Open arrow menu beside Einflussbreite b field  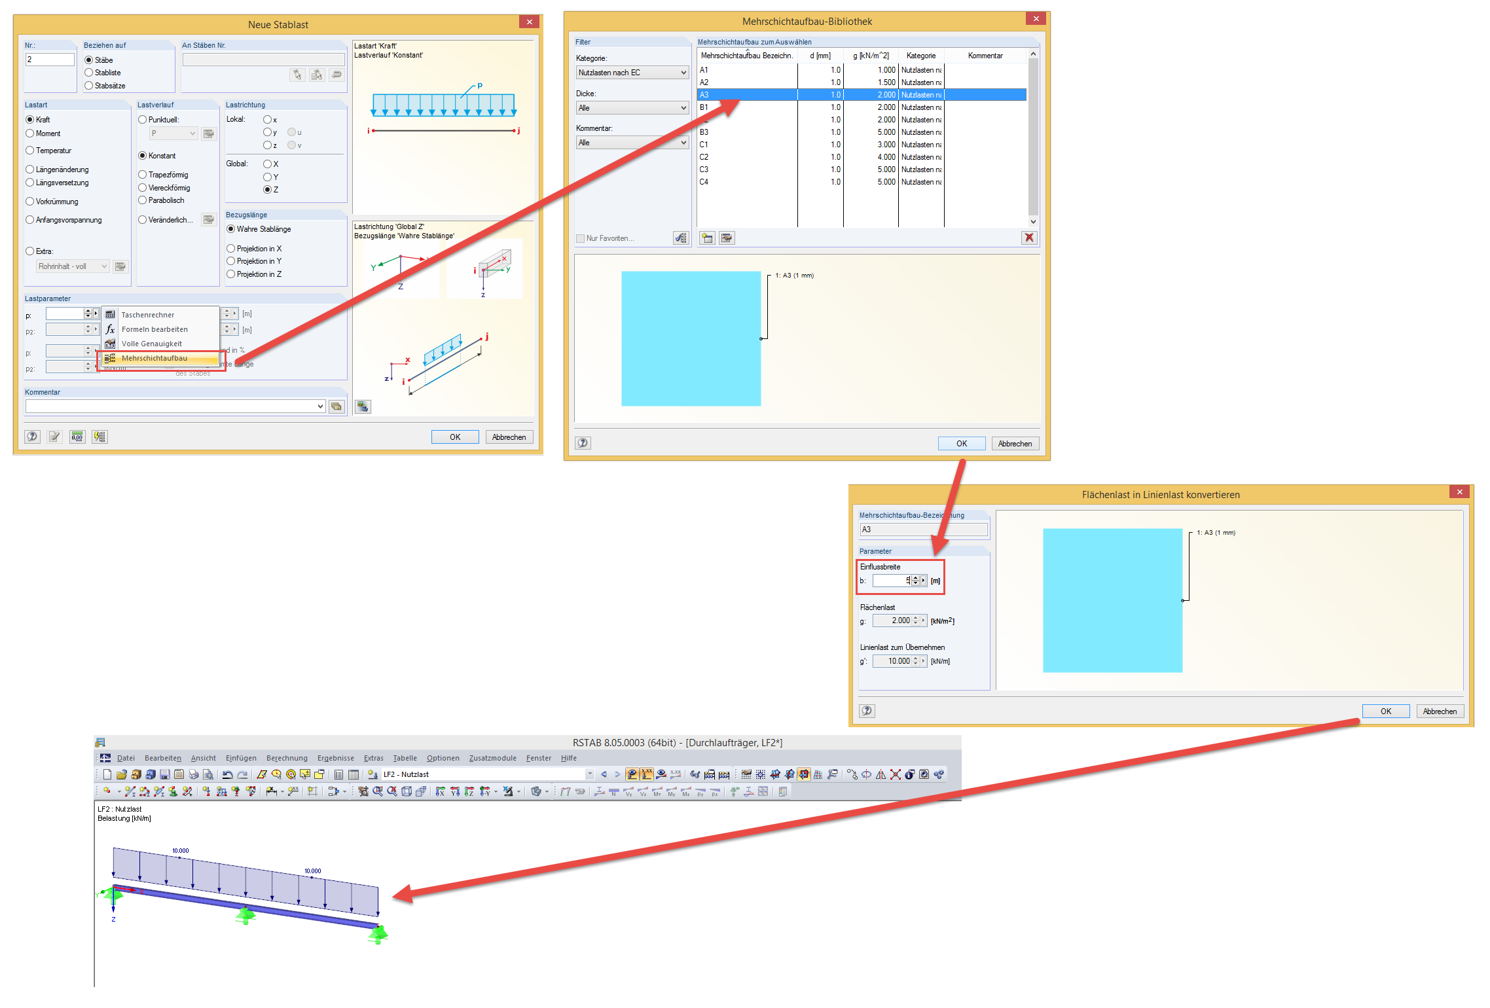923,581
